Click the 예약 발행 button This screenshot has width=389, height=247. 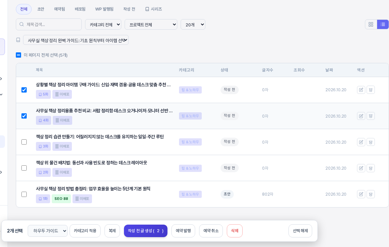[183, 231]
